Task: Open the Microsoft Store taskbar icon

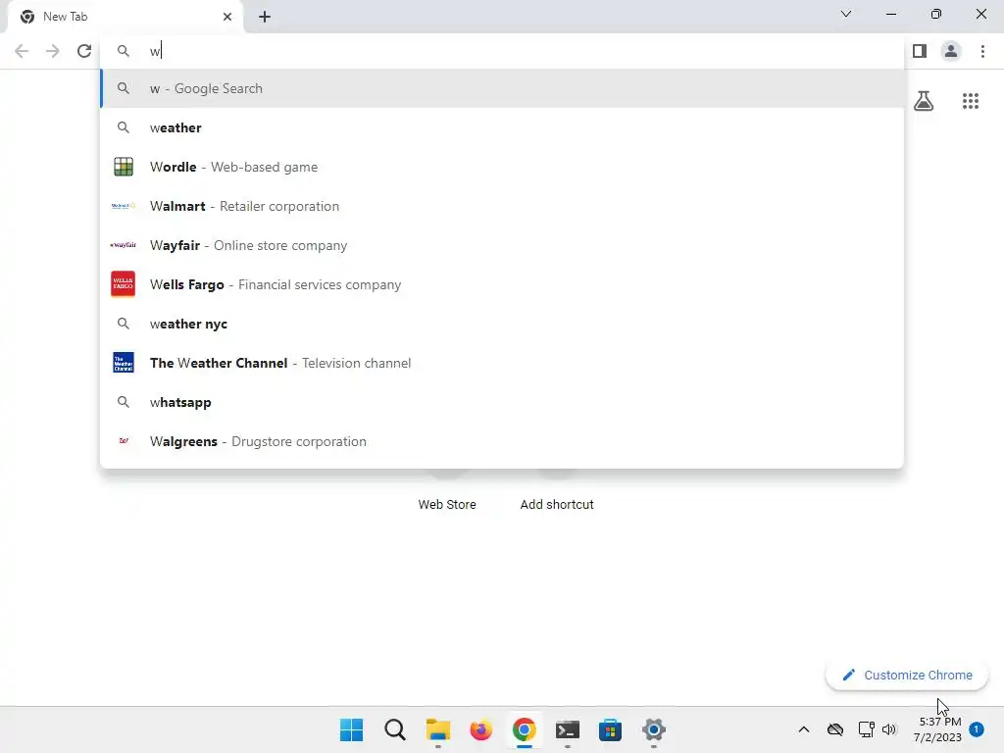Action: click(x=610, y=729)
